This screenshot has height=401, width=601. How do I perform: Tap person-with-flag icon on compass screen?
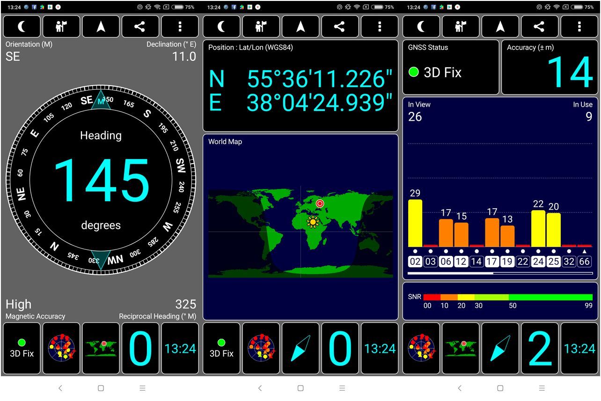pyautogui.click(x=61, y=27)
